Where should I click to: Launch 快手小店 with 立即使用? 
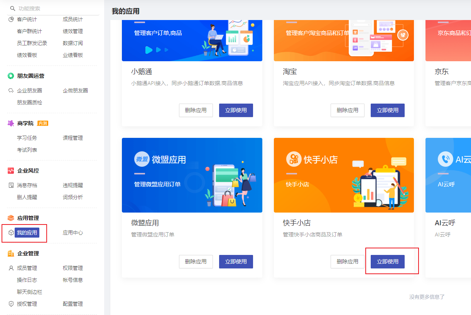388,261
